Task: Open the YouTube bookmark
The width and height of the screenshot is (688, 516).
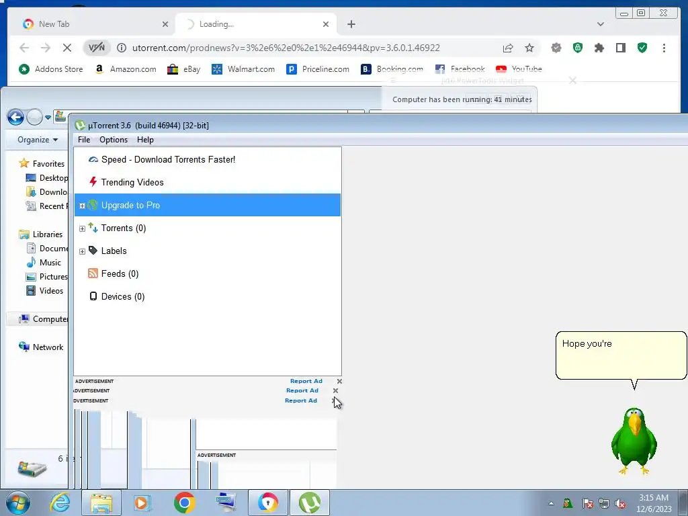Action: click(x=519, y=69)
